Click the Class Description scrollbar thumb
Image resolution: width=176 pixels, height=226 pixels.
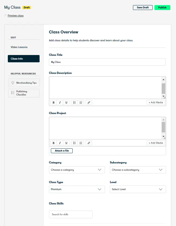point(163,88)
